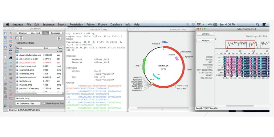Click the NotI (2574) site label

(x=137, y=78)
